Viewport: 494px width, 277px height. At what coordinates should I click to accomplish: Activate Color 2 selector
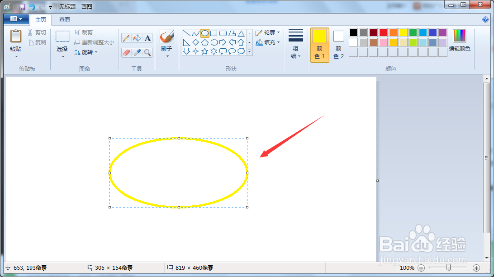tap(339, 45)
